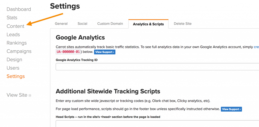Open the Content section
The image size is (259, 127).
pos(15,26)
